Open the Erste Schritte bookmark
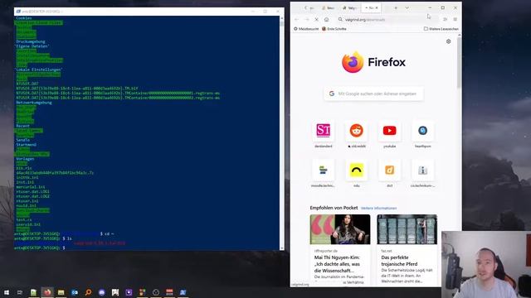Viewport: 531px width, 298px height. coord(334,29)
